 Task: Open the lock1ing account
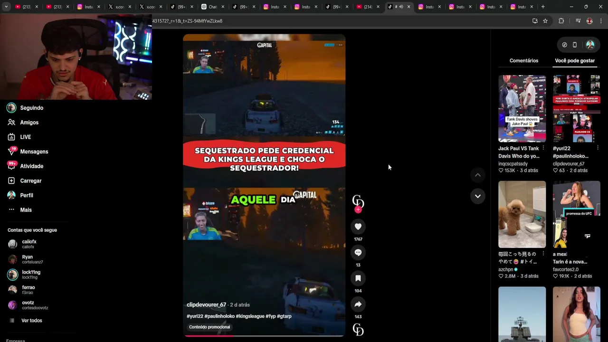(25, 275)
